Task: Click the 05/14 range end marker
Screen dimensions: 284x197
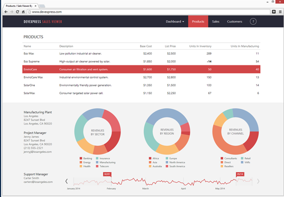Action: (x=240, y=174)
